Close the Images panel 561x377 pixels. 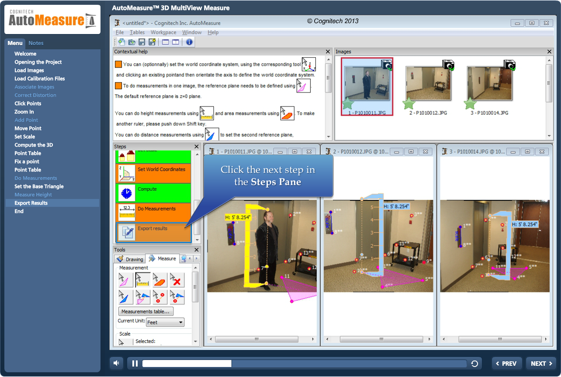(x=550, y=51)
